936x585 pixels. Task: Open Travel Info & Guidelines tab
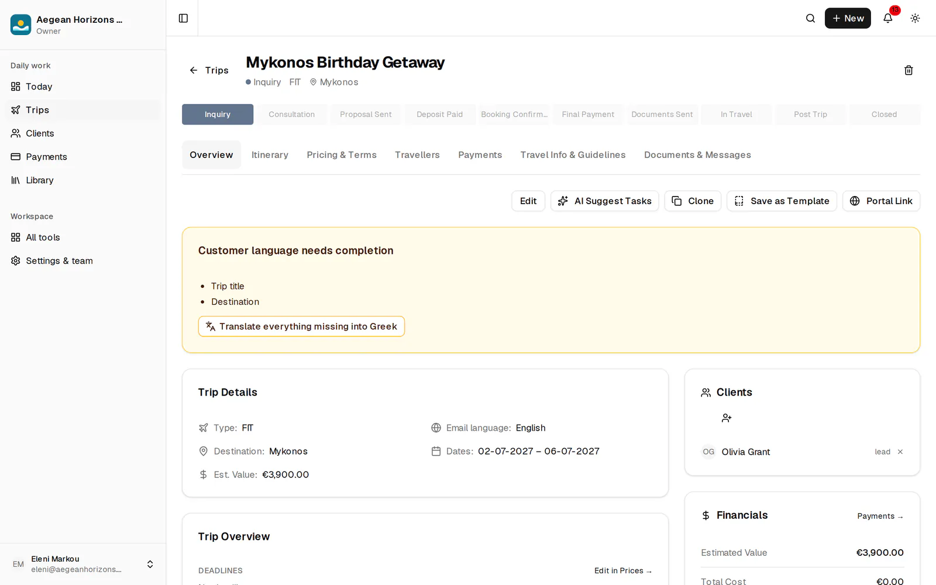coord(573,155)
